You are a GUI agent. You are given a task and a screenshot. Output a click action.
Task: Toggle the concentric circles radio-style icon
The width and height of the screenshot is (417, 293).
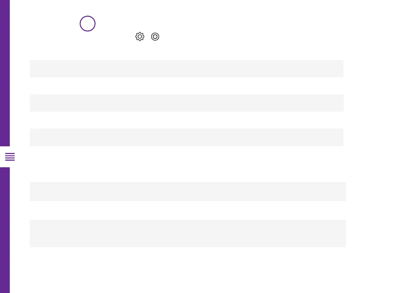pyautogui.click(x=155, y=37)
